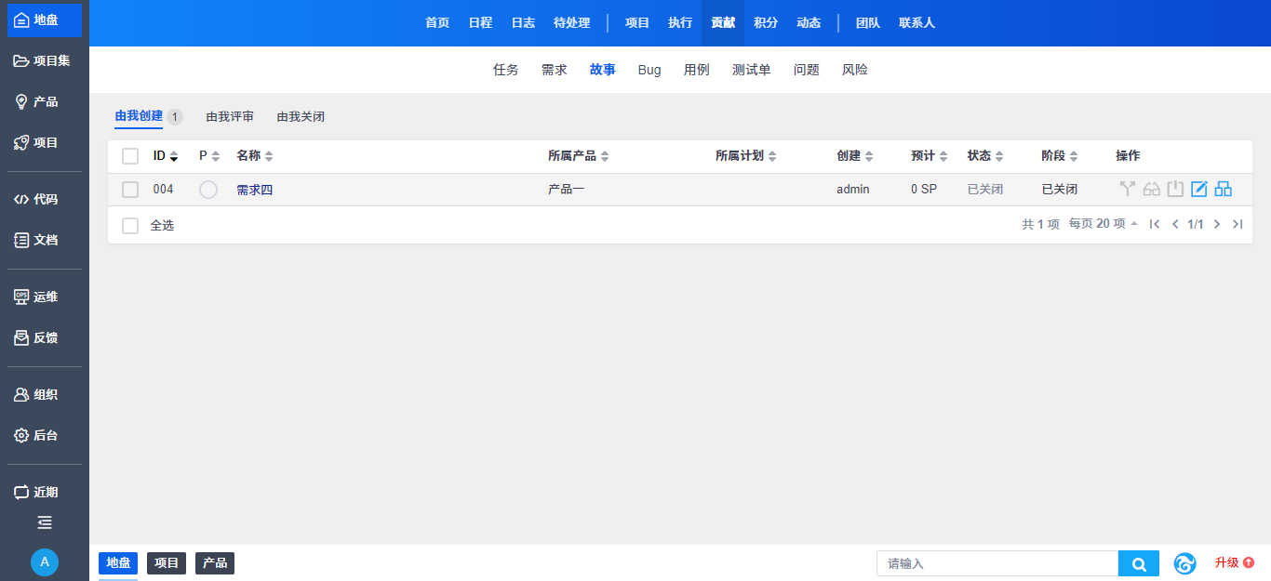Switch to the 任务 sub-tab
This screenshot has width=1271, height=581.
click(506, 70)
